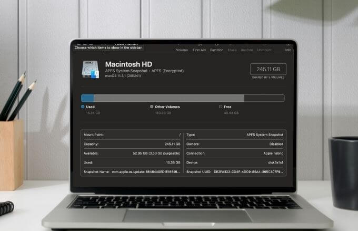Click the blue Used legend dot
This screenshot has width=358, height=231.
[83, 107]
